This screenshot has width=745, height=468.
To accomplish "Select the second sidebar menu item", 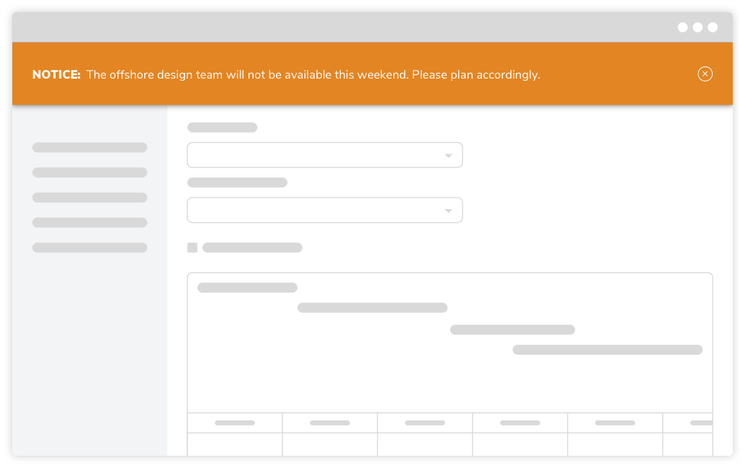I will coord(90,172).
